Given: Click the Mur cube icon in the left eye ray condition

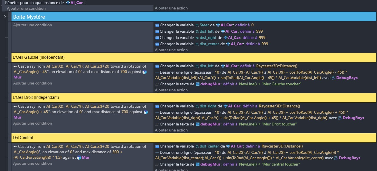Looking at the screenshot, I should pyautogui.click(x=145, y=72).
